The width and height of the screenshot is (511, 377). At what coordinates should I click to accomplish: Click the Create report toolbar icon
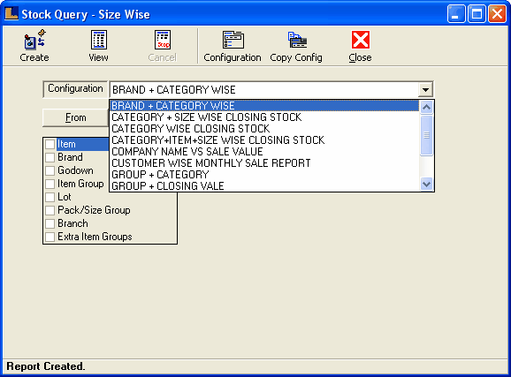(x=34, y=40)
